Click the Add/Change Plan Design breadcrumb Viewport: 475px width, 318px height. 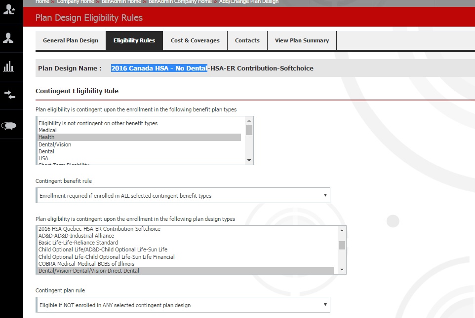pos(249,2)
